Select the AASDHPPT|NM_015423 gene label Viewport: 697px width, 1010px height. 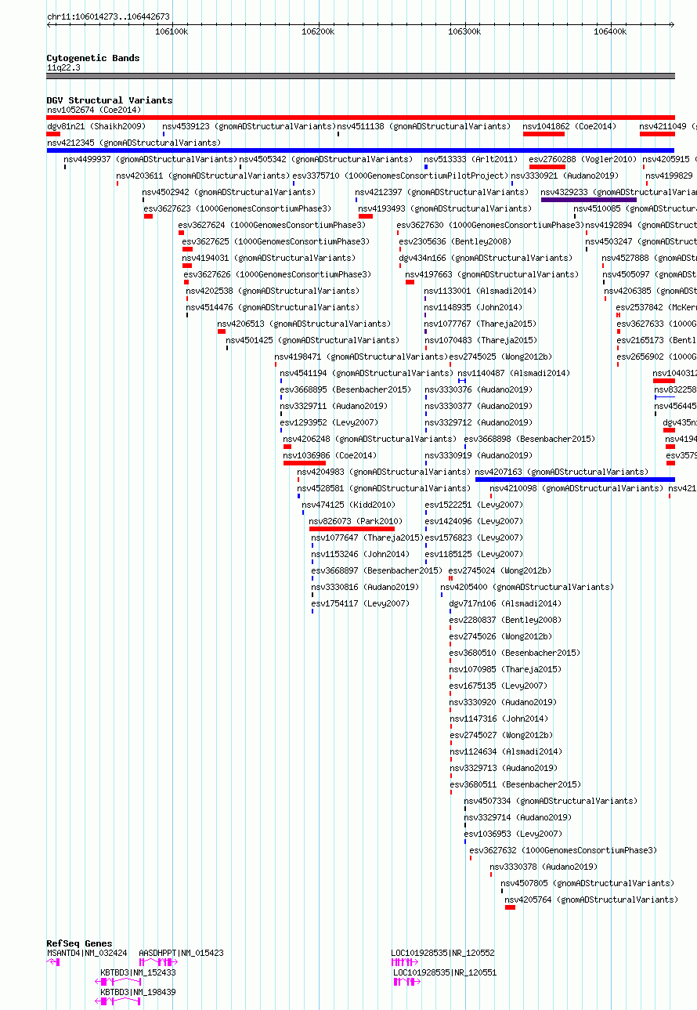(x=181, y=953)
